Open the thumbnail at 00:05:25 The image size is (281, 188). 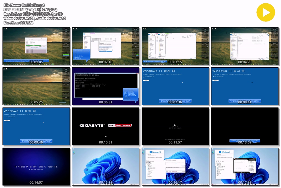pos(36,86)
